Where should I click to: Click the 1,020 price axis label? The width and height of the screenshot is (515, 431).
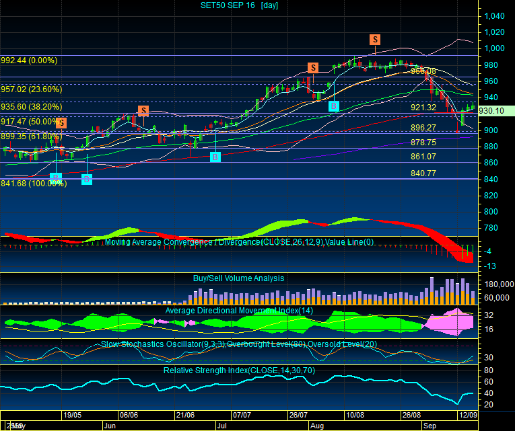point(494,32)
